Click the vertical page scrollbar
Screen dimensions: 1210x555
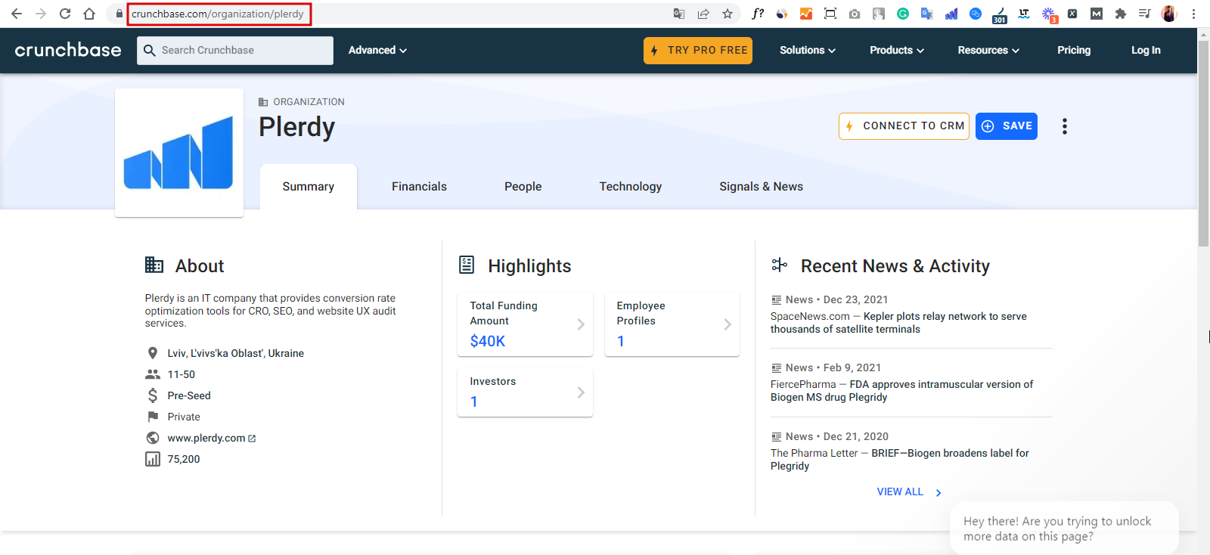point(1203,144)
